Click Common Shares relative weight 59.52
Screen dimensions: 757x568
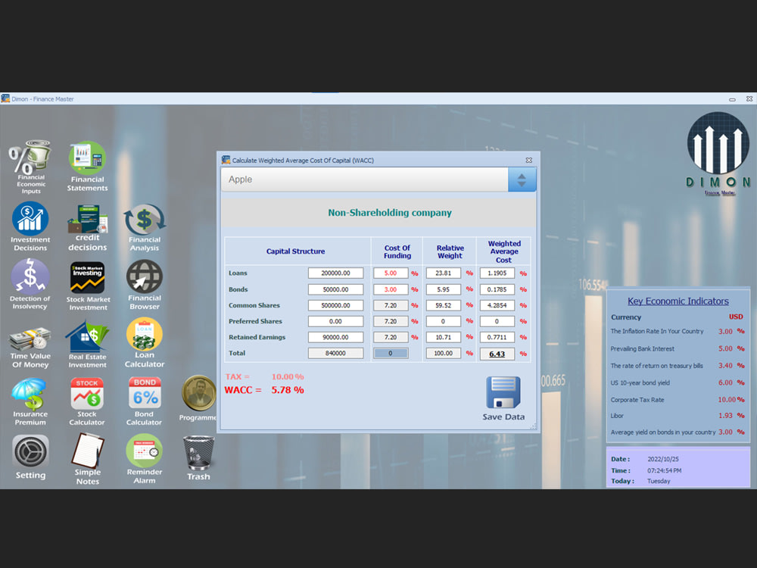(x=443, y=305)
